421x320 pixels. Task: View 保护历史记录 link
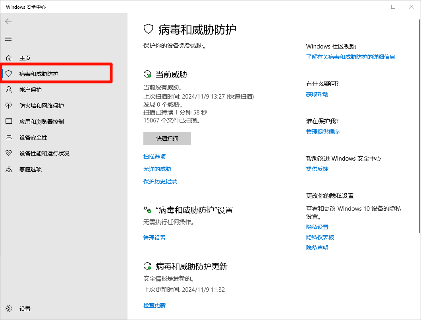click(x=160, y=181)
